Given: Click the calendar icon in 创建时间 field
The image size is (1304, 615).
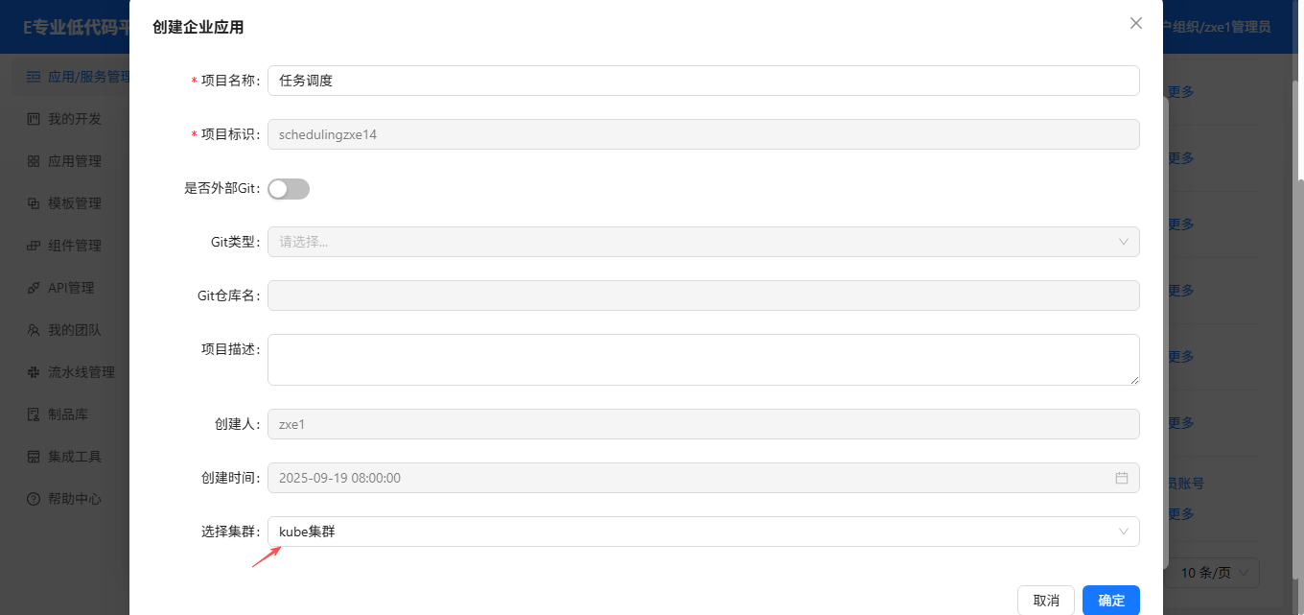Looking at the screenshot, I should point(1121,478).
